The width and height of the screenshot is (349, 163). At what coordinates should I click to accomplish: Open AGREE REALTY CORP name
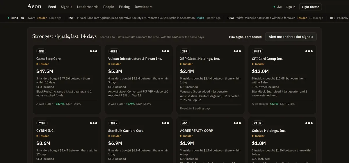[x=197, y=131]
